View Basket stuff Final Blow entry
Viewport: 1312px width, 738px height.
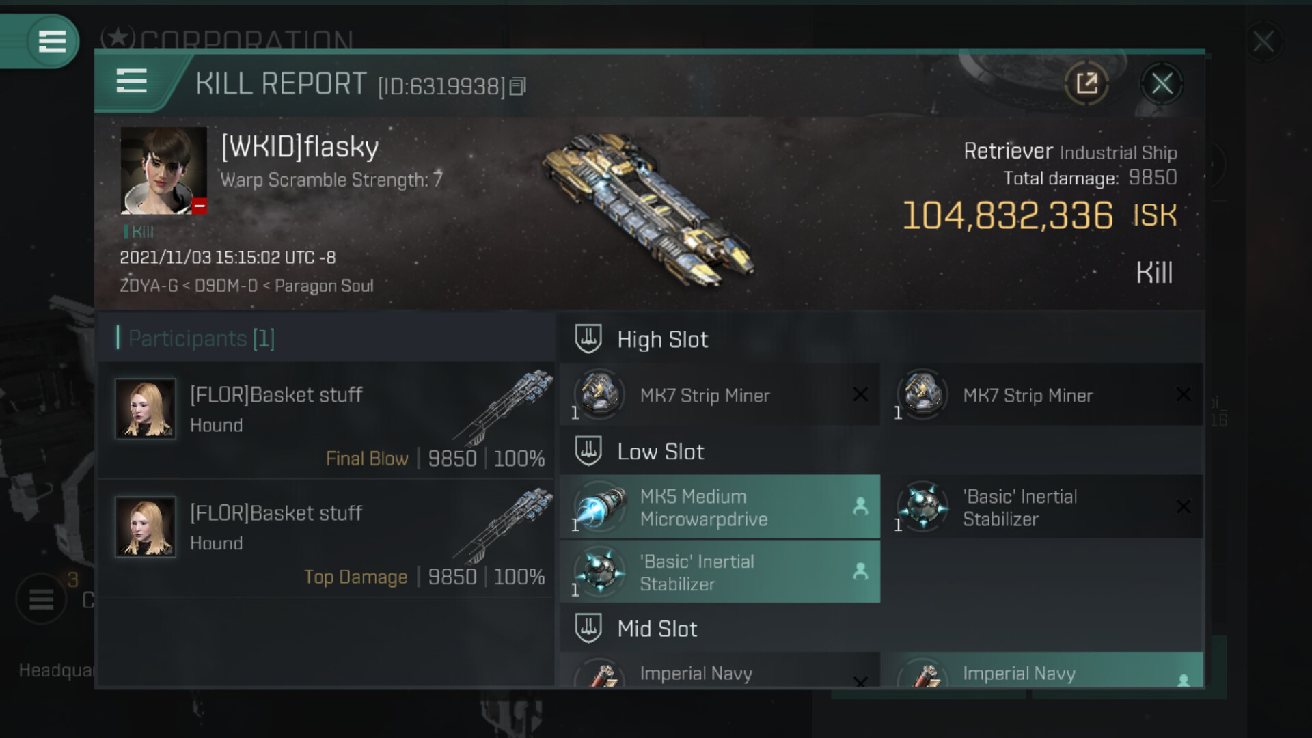[327, 420]
